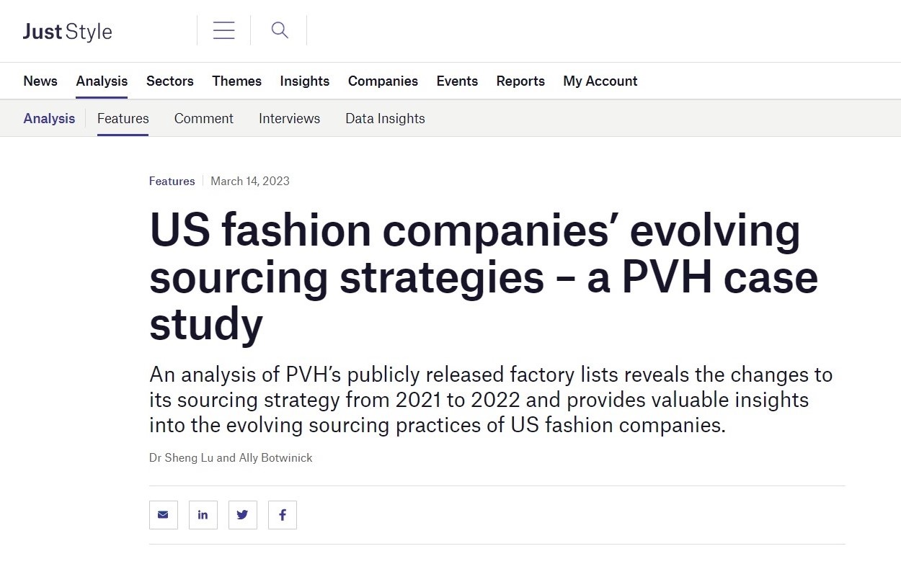Open My Account
The image size is (901, 564).
[x=600, y=81]
